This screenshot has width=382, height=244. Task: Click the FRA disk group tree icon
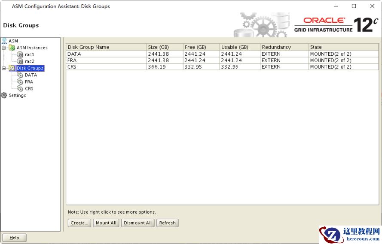point(20,81)
